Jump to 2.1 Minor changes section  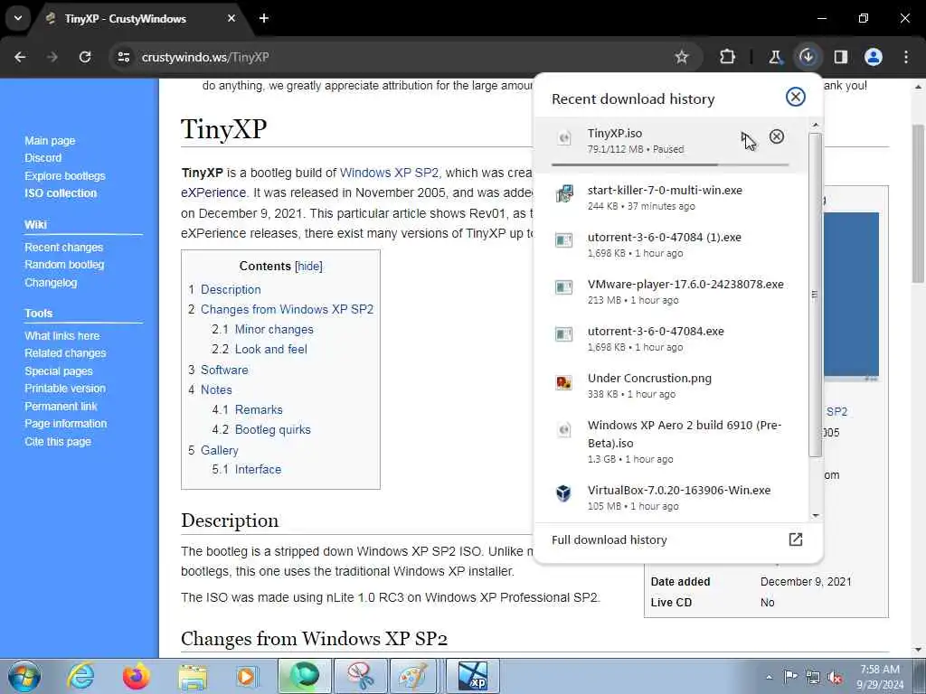[274, 329]
